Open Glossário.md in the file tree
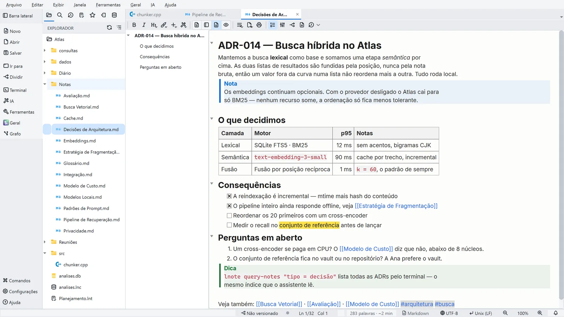This screenshot has width=564, height=317. [x=76, y=163]
